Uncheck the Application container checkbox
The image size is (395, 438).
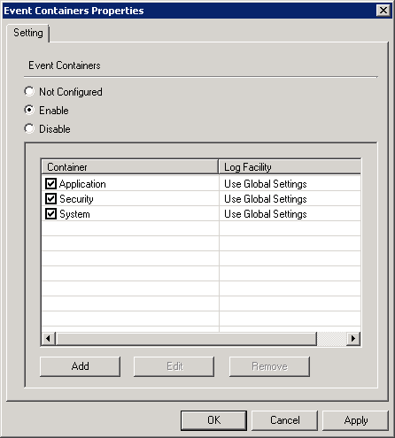click(50, 184)
